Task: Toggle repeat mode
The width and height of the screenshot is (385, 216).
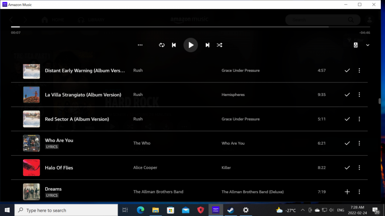Action: point(162,45)
